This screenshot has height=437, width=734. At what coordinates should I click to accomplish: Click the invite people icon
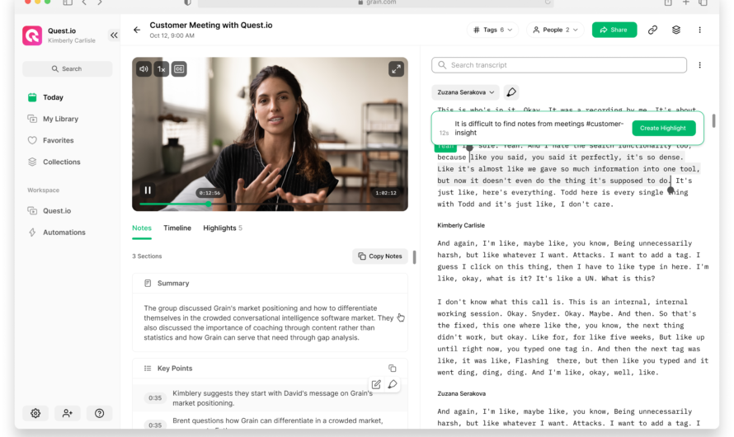[68, 413]
